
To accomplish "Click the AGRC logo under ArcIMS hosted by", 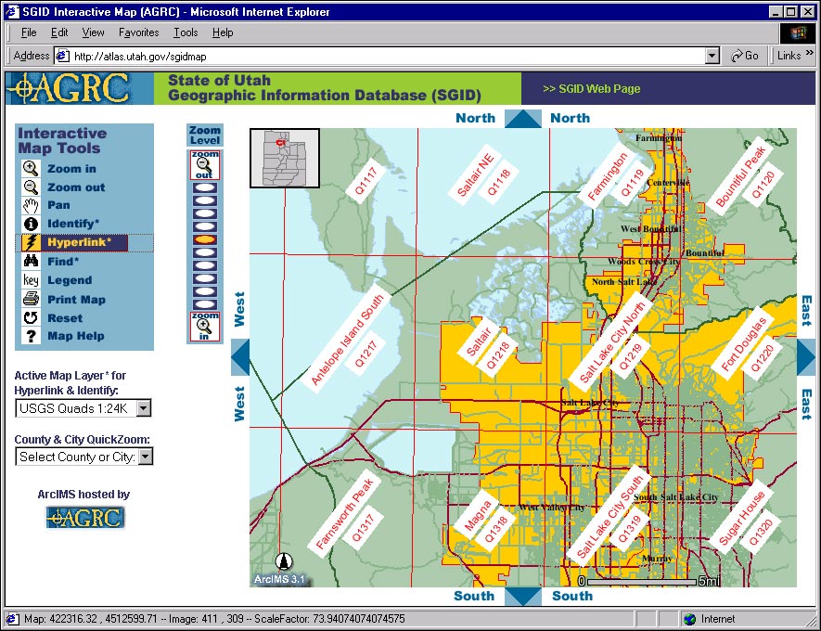I will coord(84,518).
